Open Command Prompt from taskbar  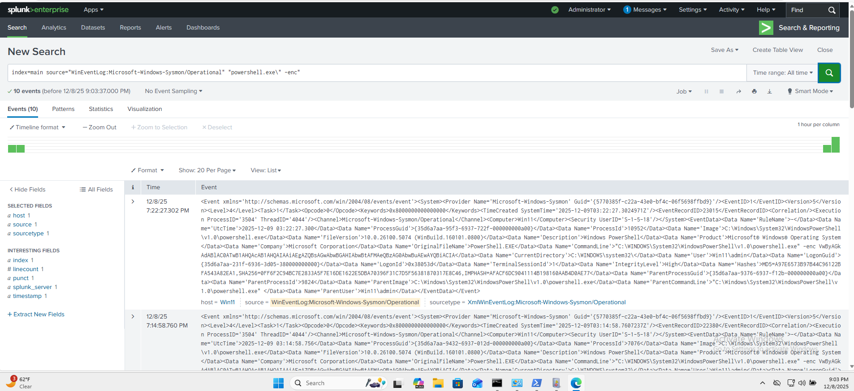[x=497, y=383]
